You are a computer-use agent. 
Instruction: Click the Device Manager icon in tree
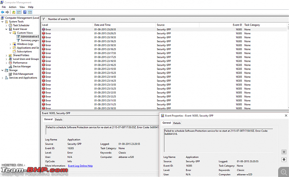click(10, 66)
